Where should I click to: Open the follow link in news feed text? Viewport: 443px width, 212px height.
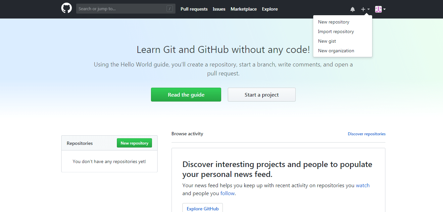(227, 193)
